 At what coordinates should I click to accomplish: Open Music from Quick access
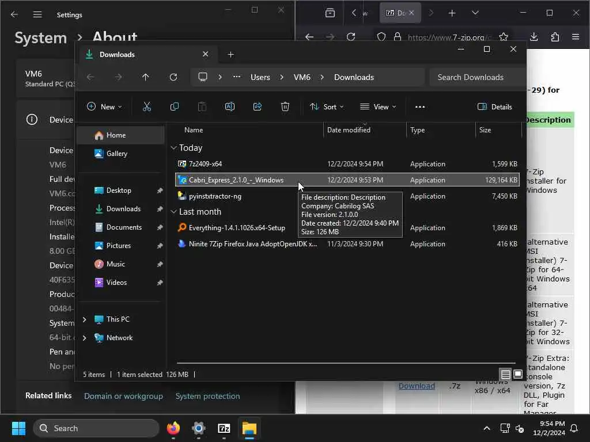(x=120, y=264)
